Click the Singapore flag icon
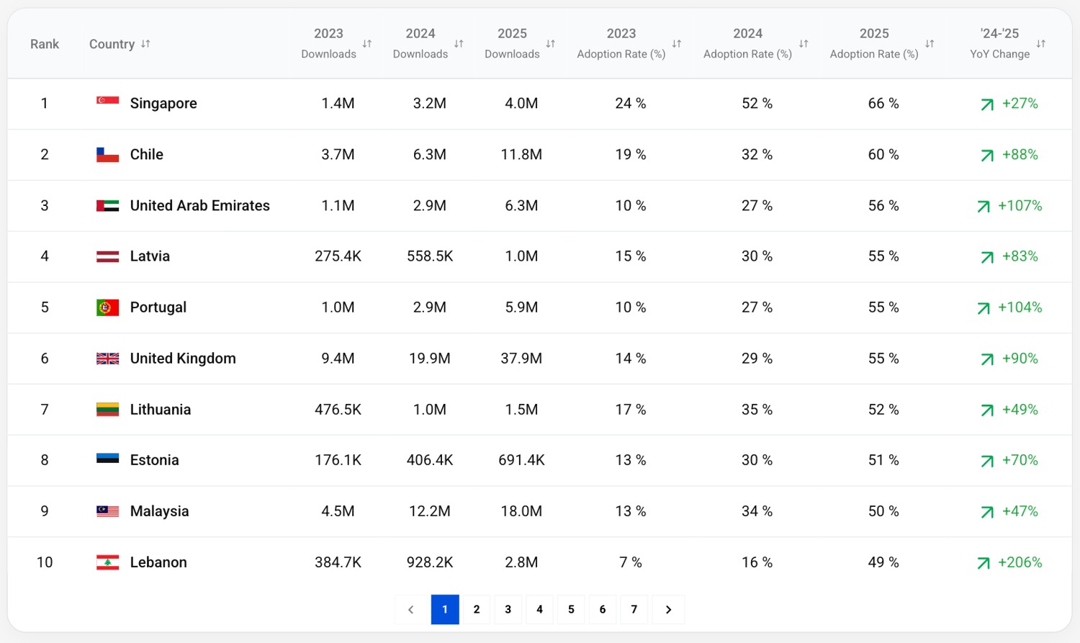 [x=107, y=101]
